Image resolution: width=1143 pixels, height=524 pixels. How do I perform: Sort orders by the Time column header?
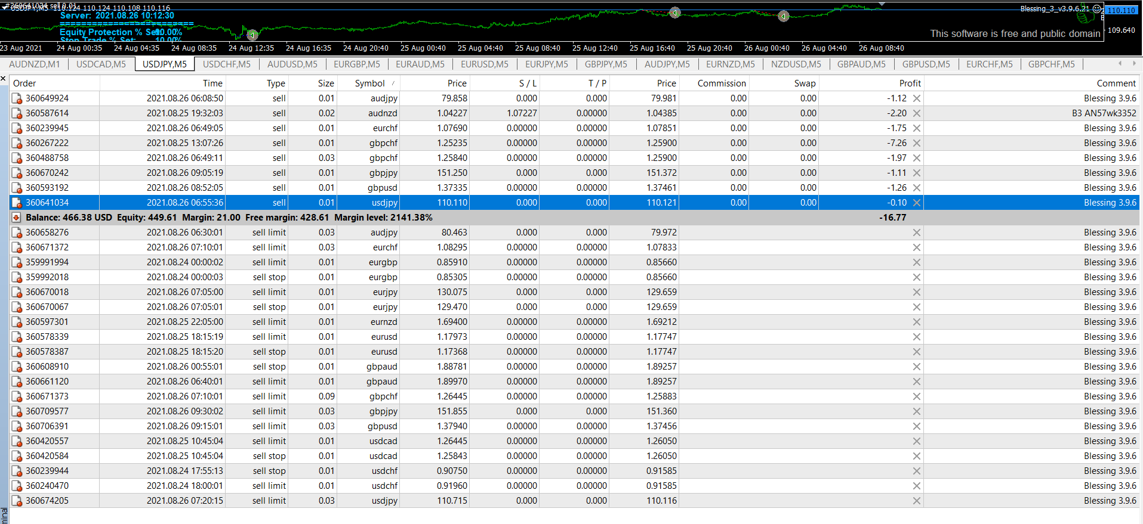(x=162, y=83)
